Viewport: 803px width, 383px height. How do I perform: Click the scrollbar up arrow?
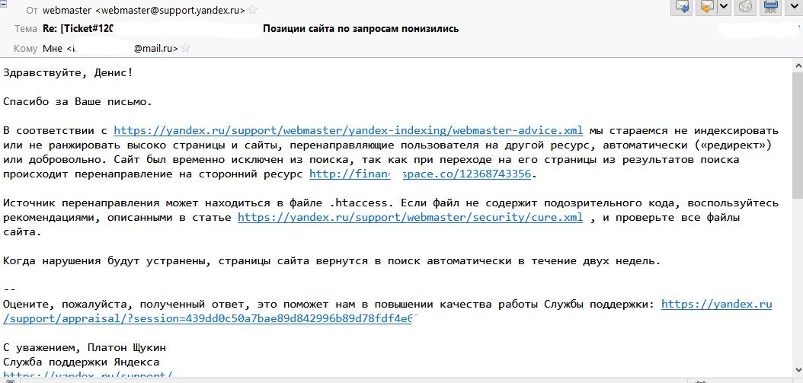click(x=798, y=65)
